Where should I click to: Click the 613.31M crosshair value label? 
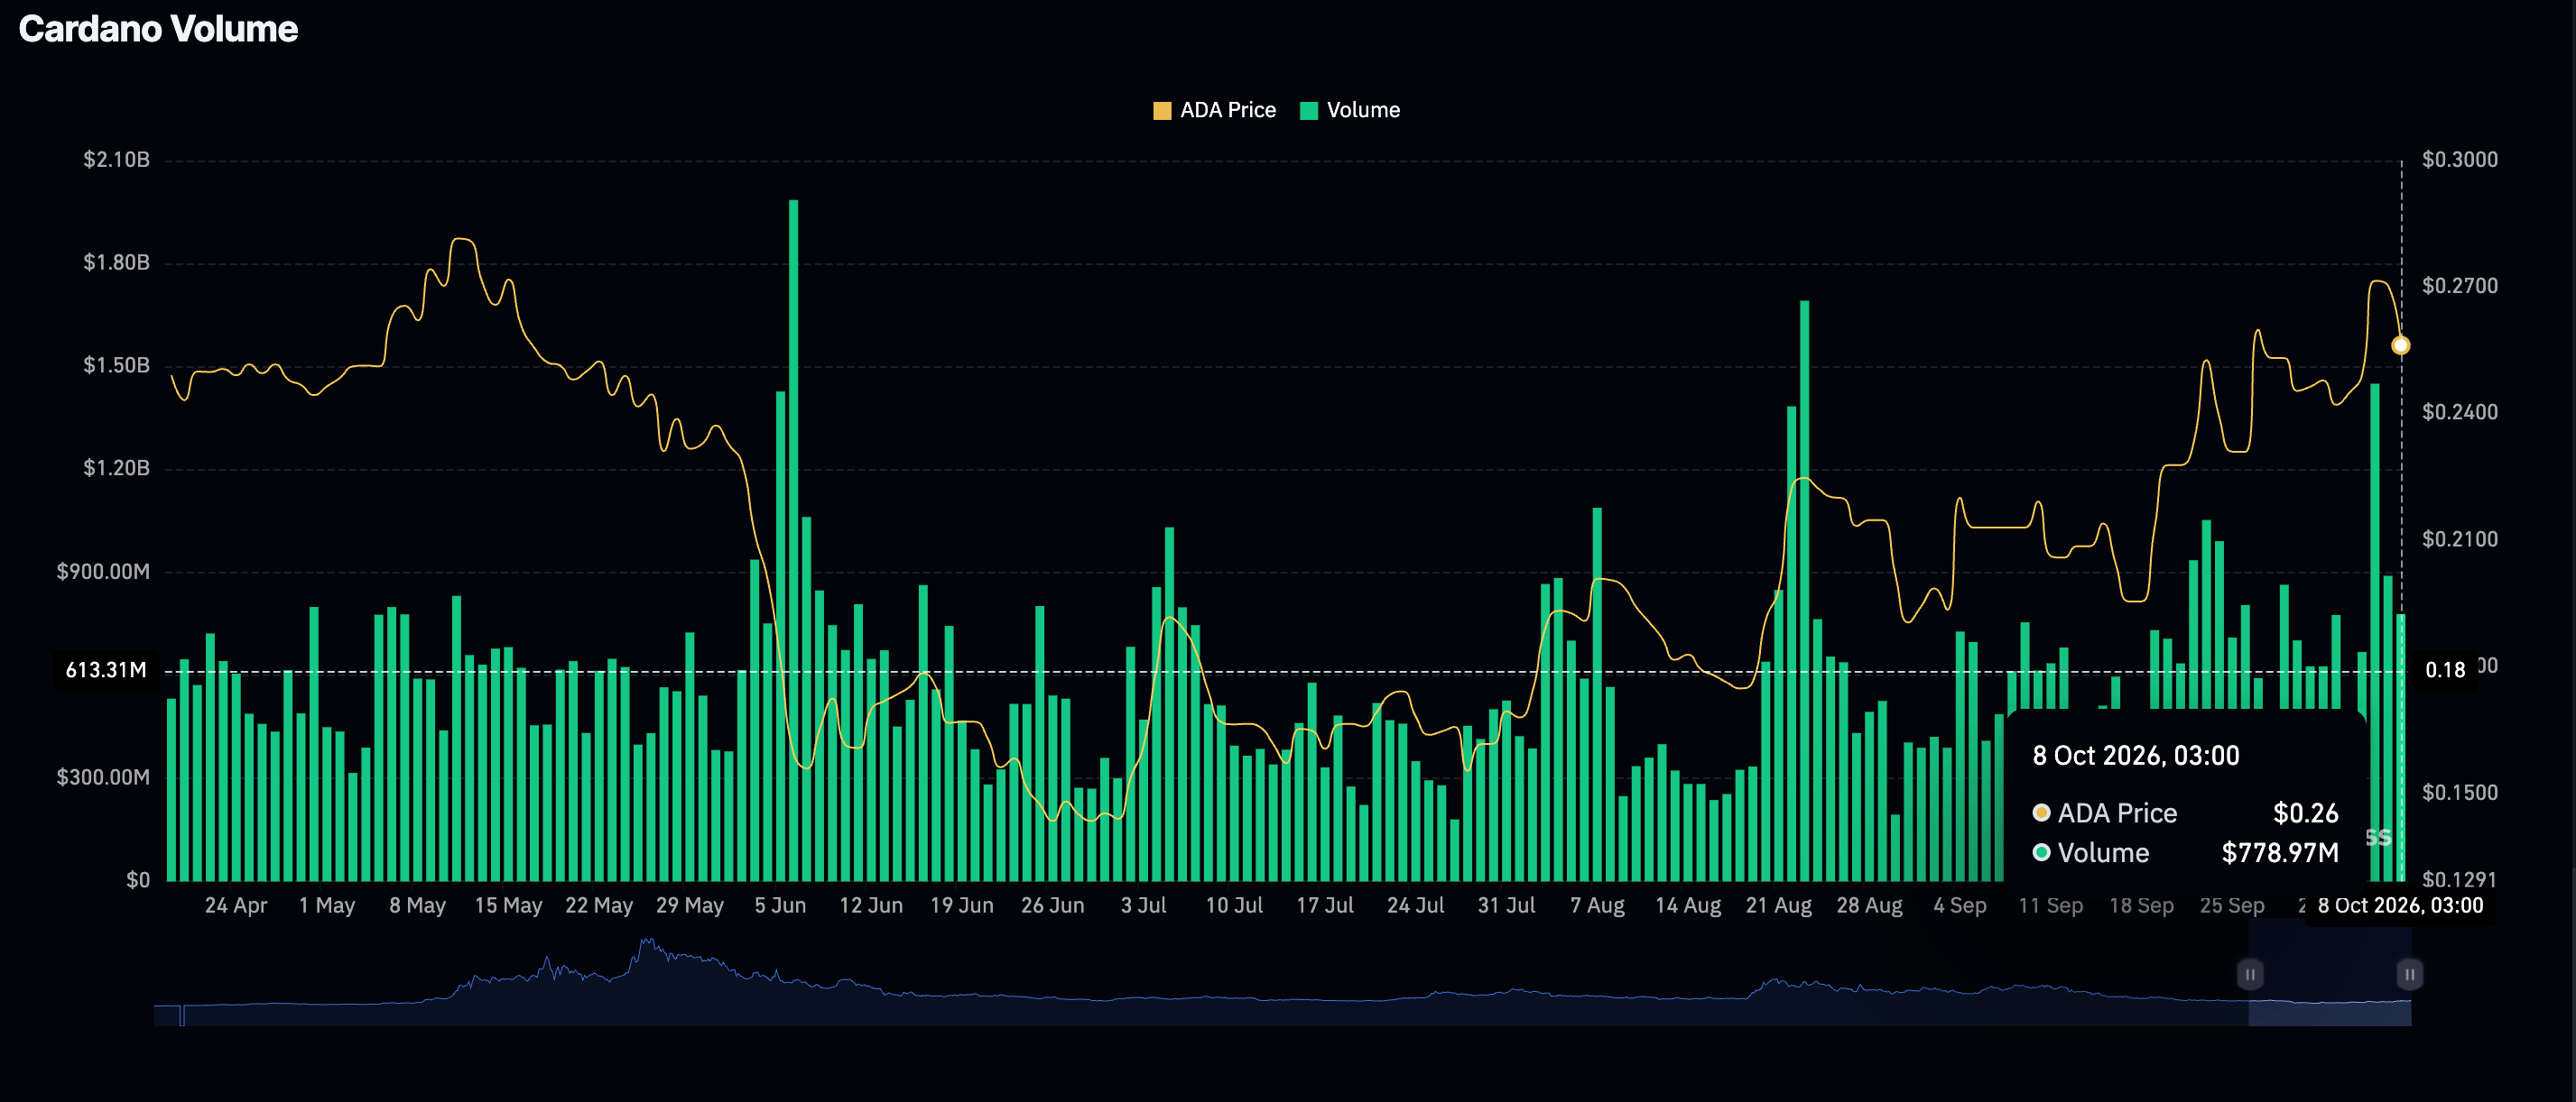pyautogui.click(x=106, y=669)
